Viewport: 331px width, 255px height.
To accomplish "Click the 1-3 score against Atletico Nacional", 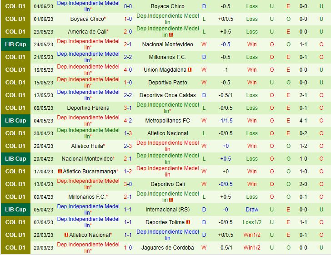I will pyautogui.click(x=128, y=133).
